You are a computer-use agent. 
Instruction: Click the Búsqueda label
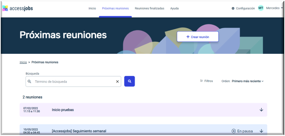32,74
